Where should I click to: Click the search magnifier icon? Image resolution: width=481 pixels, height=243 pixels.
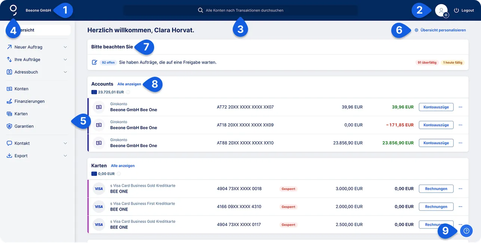pyautogui.click(x=201, y=11)
